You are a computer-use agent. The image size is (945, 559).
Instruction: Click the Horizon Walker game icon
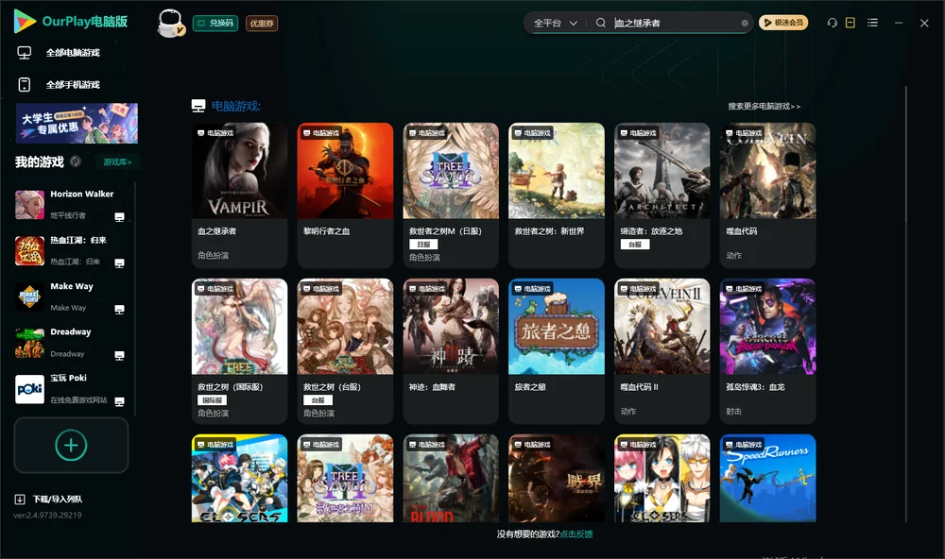[x=29, y=205]
